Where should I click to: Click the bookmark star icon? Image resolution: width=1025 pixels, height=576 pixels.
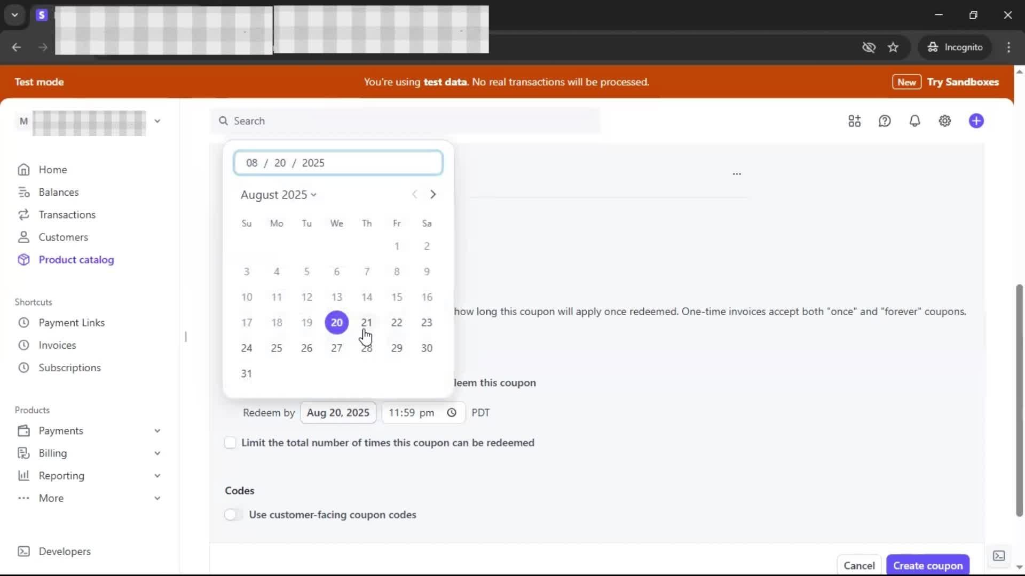pyautogui.click(x=893, y=47)
